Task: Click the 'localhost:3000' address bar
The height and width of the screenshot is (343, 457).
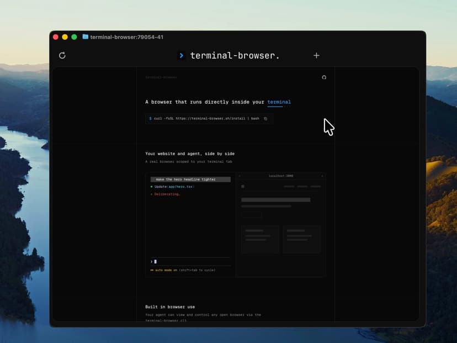Action: (281, 176)
